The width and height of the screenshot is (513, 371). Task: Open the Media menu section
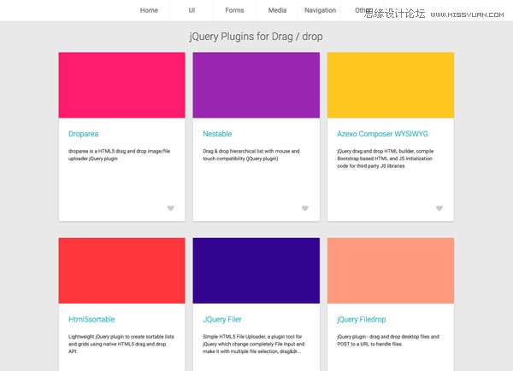(x=277, y=10)
